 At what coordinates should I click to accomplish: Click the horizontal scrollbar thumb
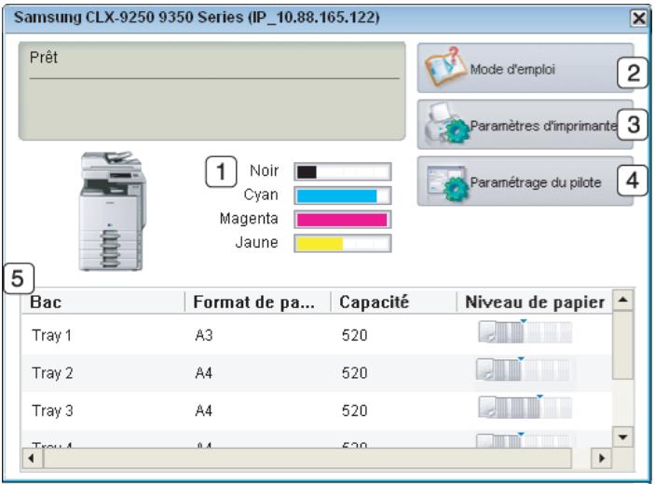307,458
